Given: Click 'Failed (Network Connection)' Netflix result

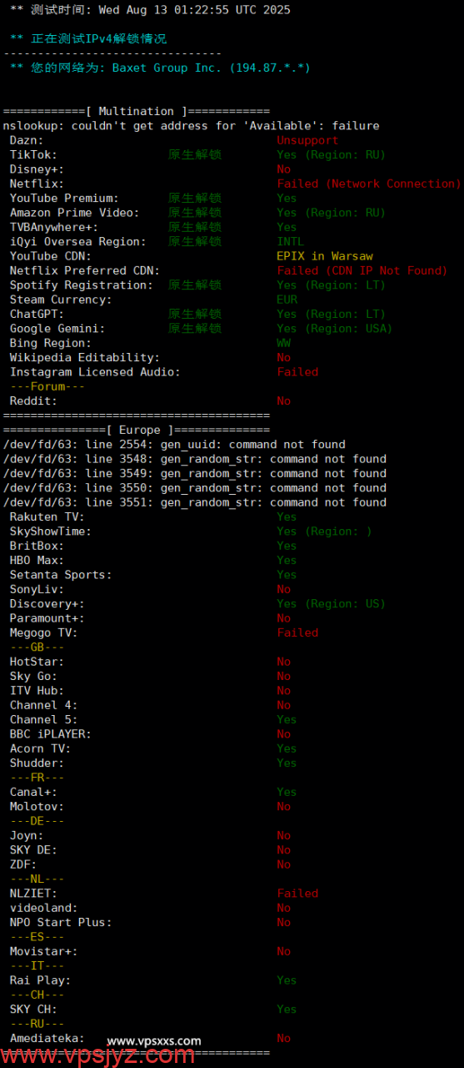Looking at the screenshot, I should pyautogui.click(x=369, y=184).
